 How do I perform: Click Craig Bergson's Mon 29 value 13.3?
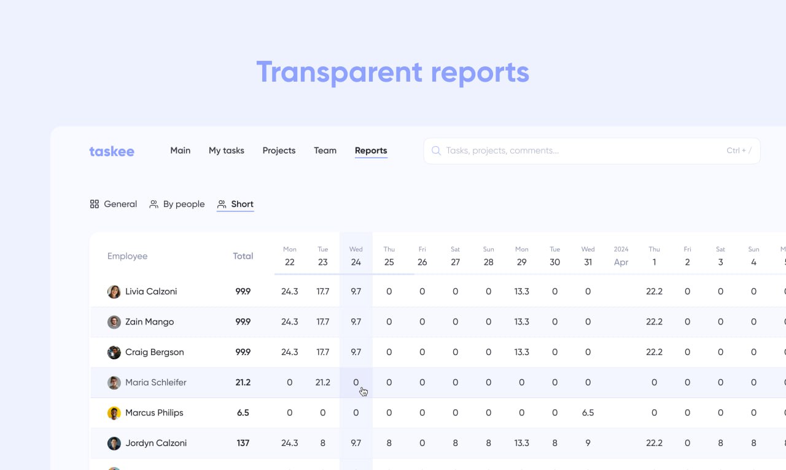pyautogui.click(x=522, y=352)
